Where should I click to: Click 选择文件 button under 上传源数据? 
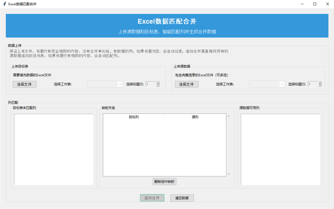(186, 84)
